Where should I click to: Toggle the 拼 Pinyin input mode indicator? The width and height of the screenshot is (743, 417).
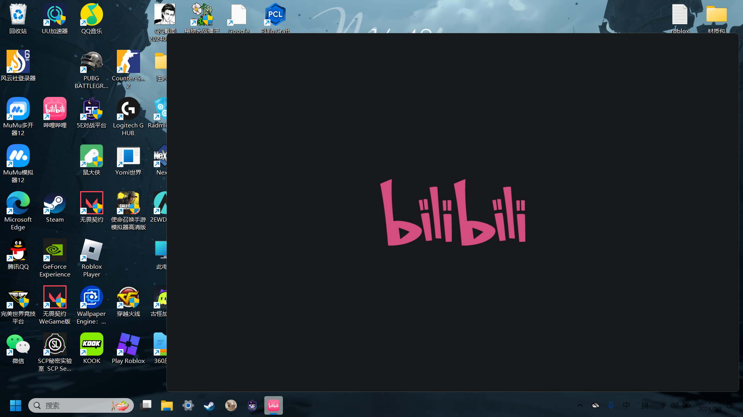pyautogui.click(x=645, y=405)
